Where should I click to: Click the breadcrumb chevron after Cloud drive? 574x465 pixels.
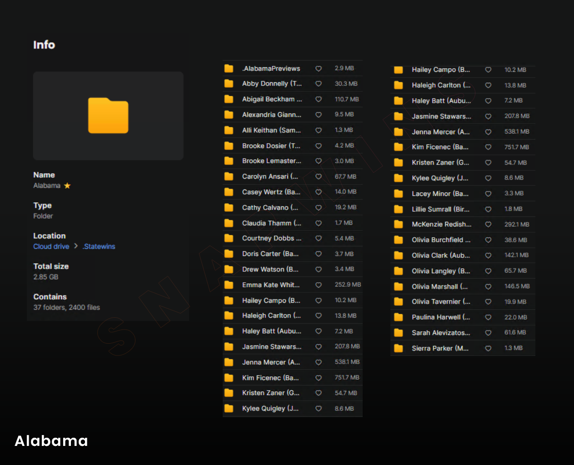coord(76,246)
